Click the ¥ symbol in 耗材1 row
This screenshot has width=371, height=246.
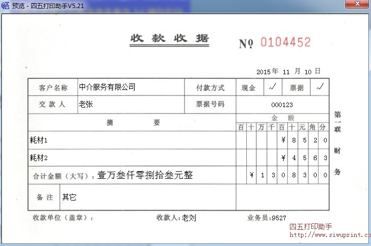coord(283,140)
